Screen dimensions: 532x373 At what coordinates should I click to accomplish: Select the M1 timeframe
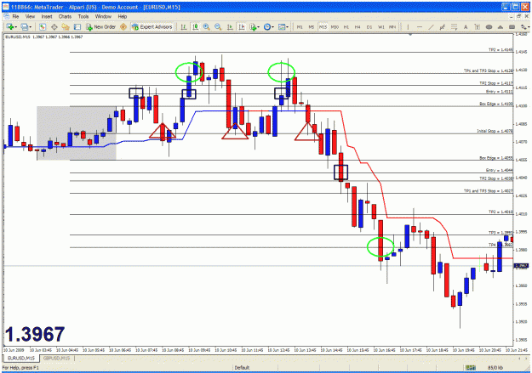point(300,26)
